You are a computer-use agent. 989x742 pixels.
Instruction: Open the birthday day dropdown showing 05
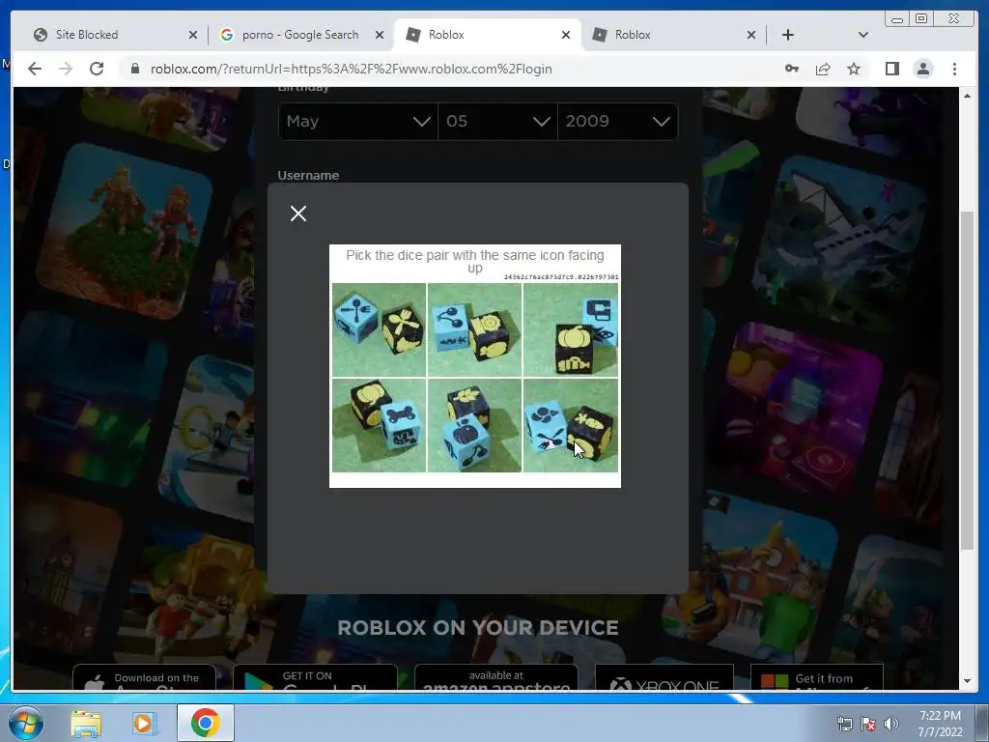pos(497,121)
